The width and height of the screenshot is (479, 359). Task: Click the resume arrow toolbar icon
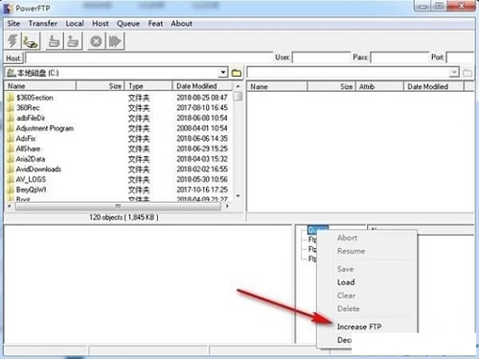[115, 41]
